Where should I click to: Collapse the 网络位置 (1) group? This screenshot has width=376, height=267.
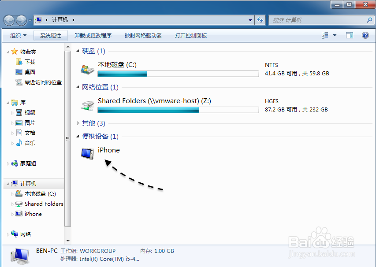[78, 87]
